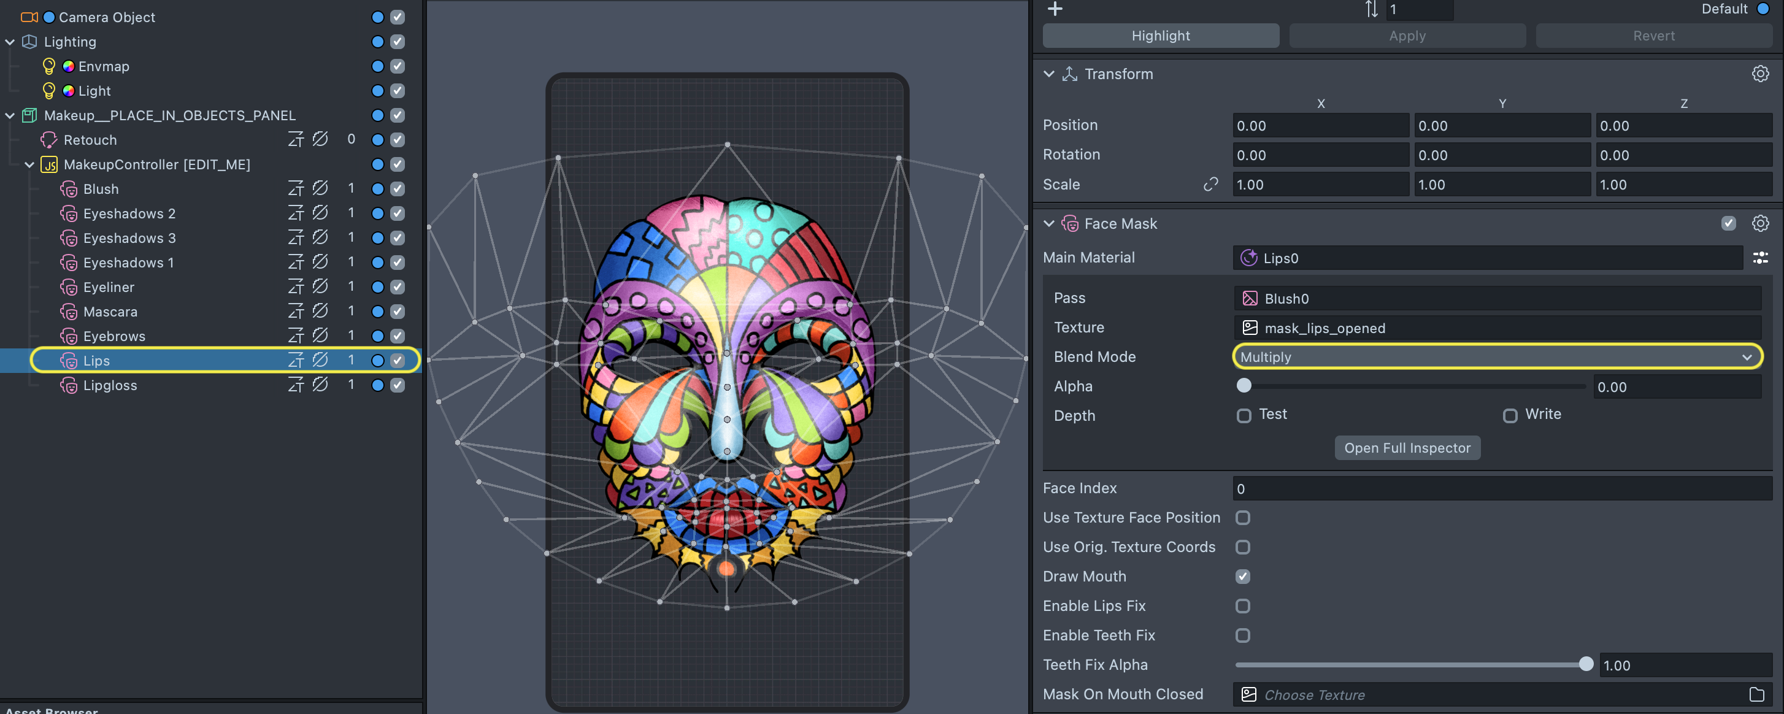
Task: Click the plus add-component icon
Action: pyautogui.click(x=1055, y=9)
